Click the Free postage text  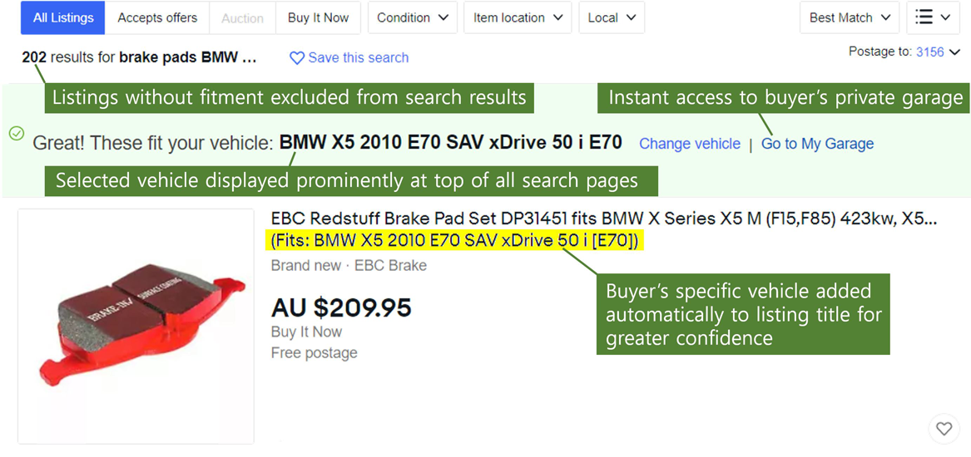coord(314,353)
